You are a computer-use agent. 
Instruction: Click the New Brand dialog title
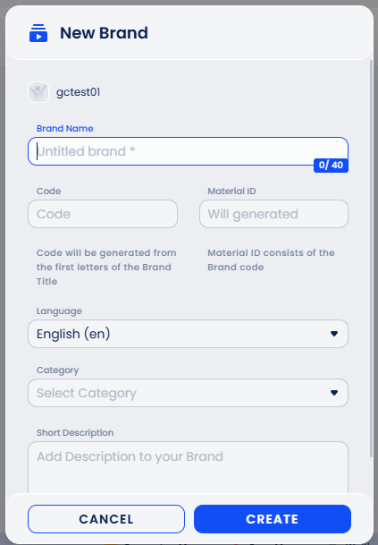pos(104,33)
